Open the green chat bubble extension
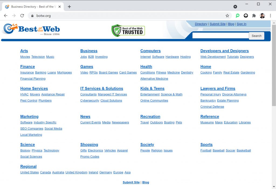Viewport: 276px width, 189px height. 238,16
